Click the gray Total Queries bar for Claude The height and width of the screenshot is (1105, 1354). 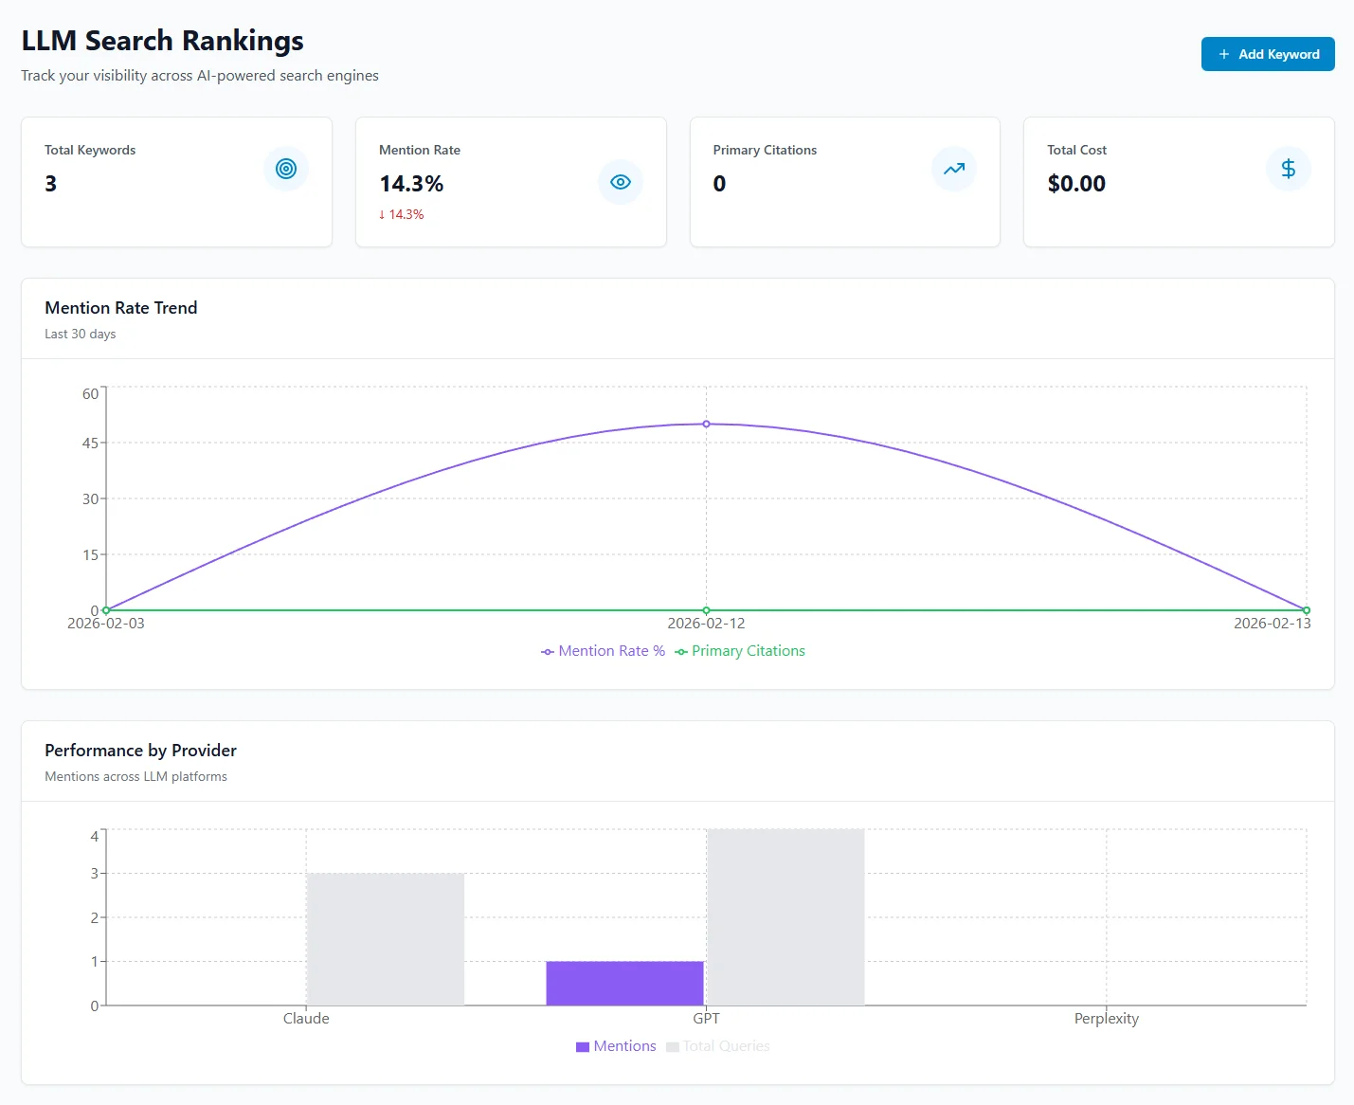386,939
